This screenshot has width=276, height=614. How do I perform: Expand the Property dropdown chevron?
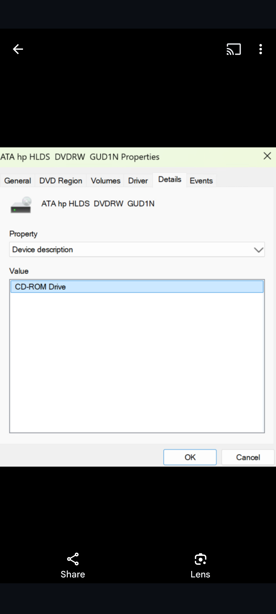coord(258,250)
